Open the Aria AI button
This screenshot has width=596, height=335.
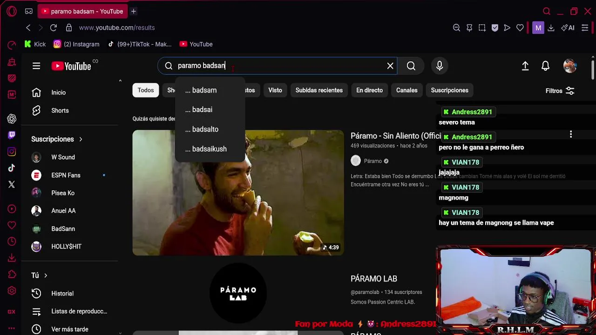pos(568,28)
